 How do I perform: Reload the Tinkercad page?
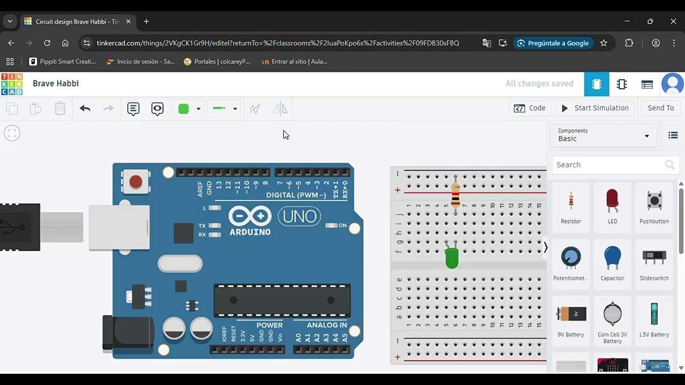47,43
